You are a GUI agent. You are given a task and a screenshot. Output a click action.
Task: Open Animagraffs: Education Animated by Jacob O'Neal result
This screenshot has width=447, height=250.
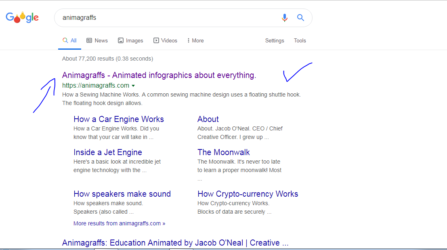click(x=175, y=243)
